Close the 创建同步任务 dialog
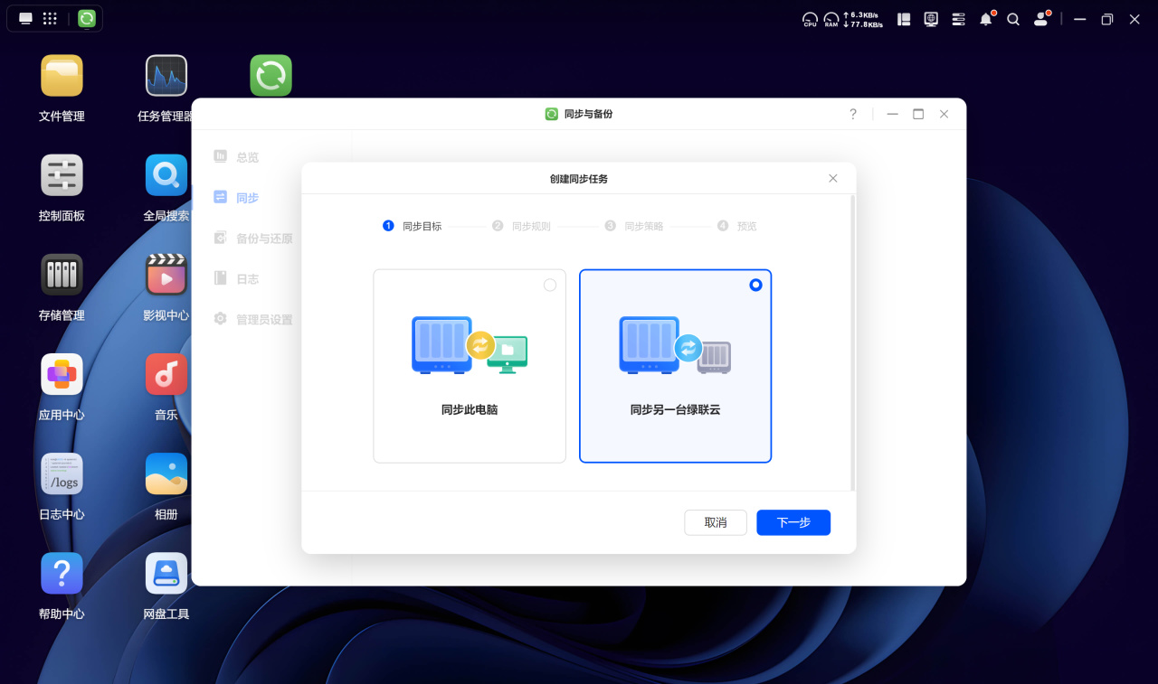Screen dimensions: 1158x684 click(833, 178)
